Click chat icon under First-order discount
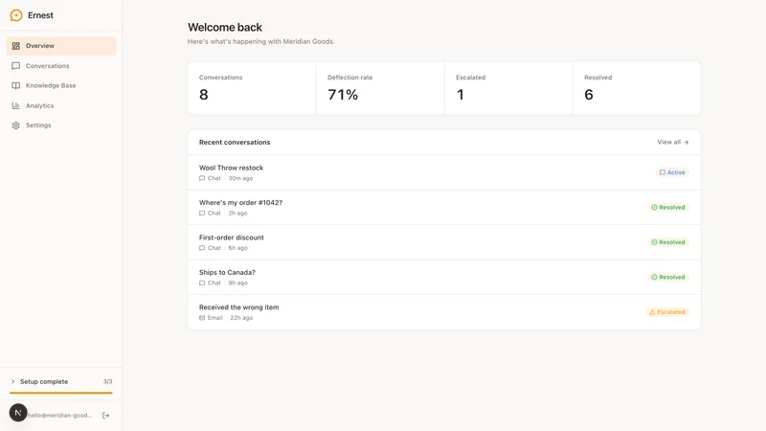766x431 pixels. click(x=202, y=248)
